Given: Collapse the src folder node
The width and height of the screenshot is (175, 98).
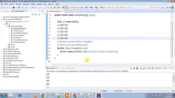Looking at the screenshot, I should (4, 24).
